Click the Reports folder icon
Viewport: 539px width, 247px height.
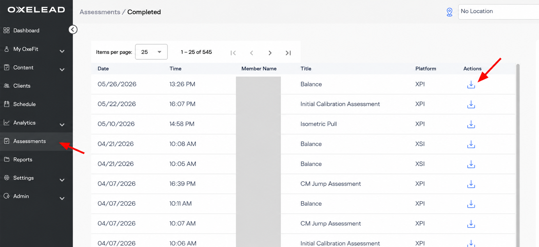[6, 159]
